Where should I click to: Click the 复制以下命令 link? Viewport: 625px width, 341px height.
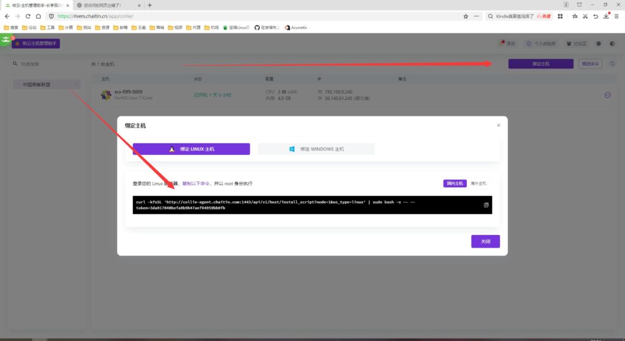pyautogui.click(x=196, y=184)
